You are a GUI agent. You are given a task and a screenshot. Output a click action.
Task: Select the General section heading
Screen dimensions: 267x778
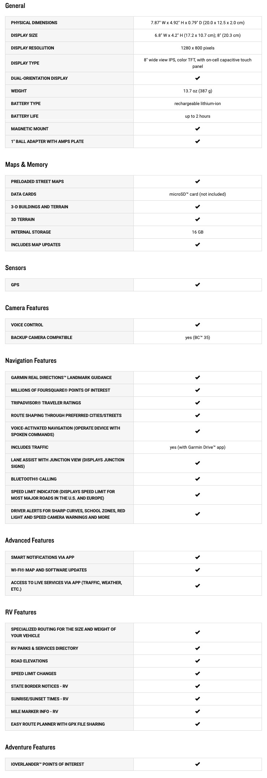[x=15, y=6]
